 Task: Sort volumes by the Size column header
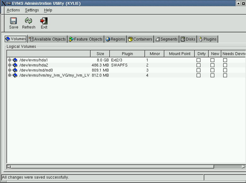click(x=100, y=54)
